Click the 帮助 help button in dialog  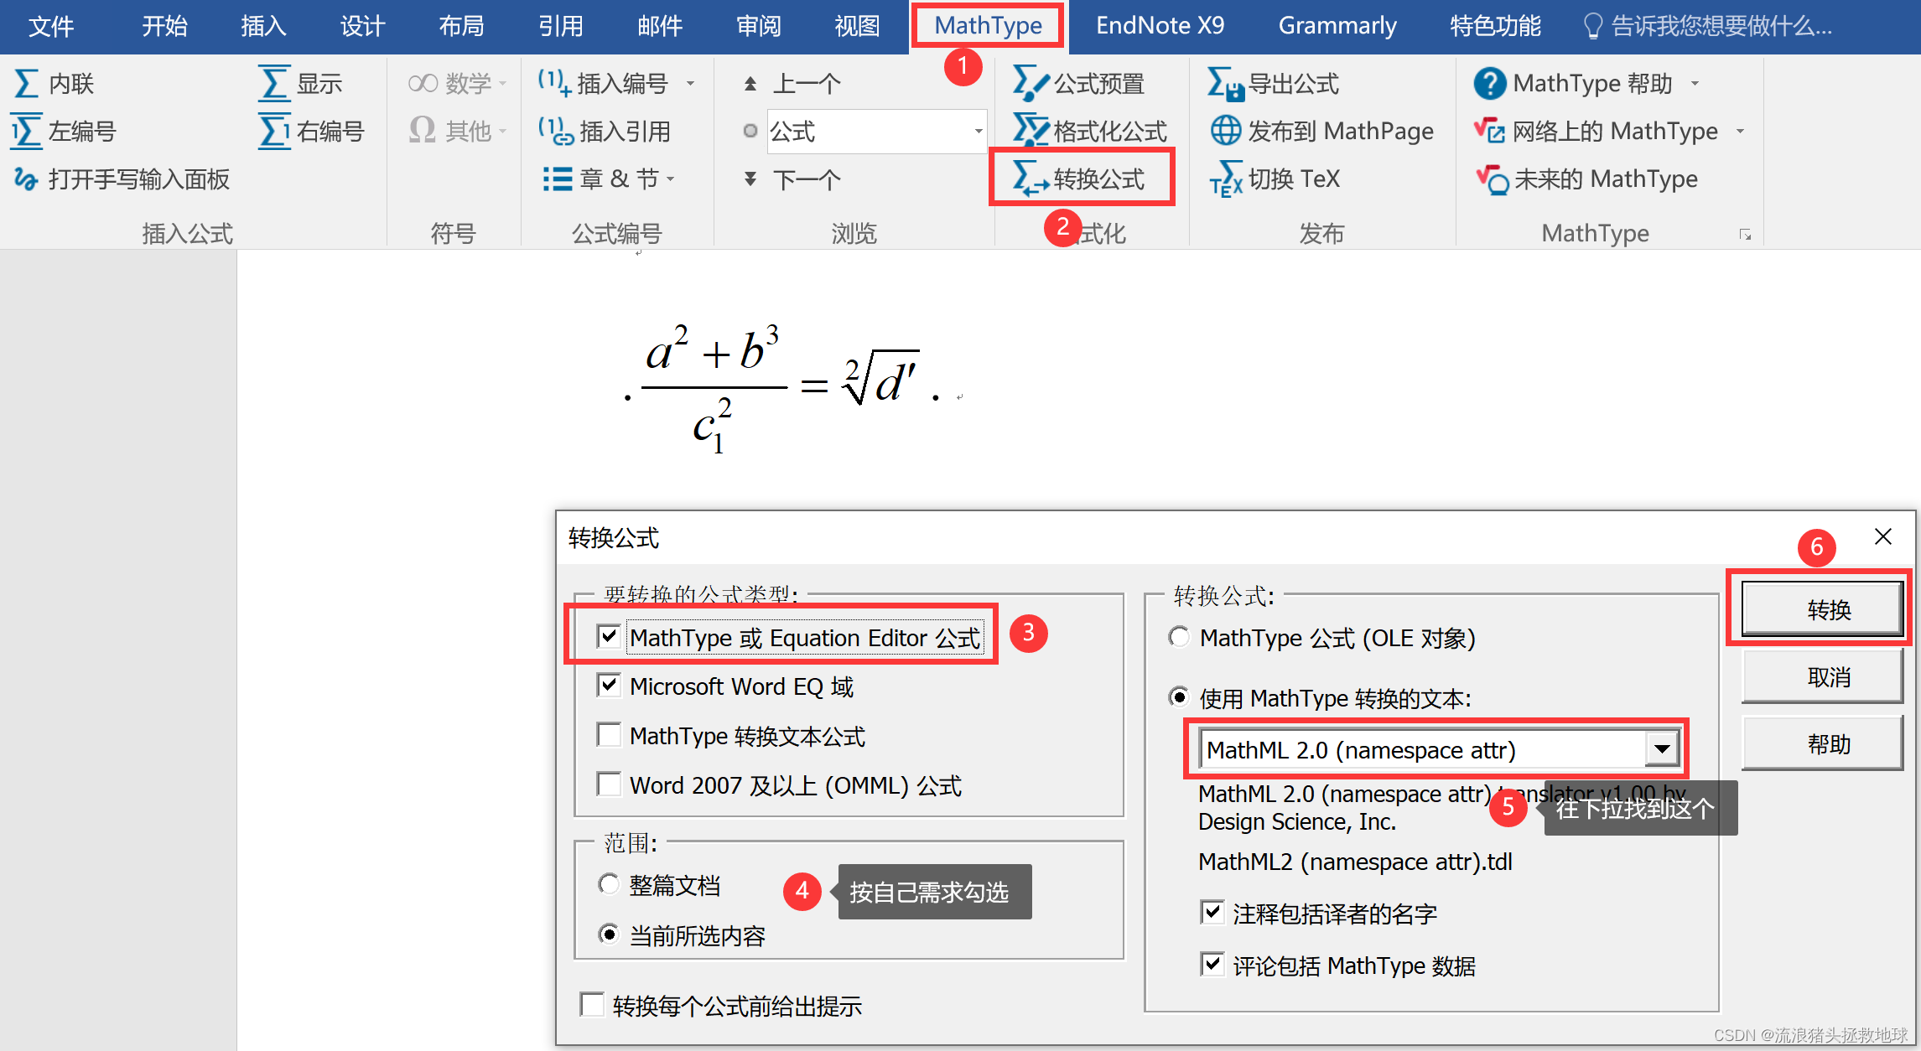1821,743
